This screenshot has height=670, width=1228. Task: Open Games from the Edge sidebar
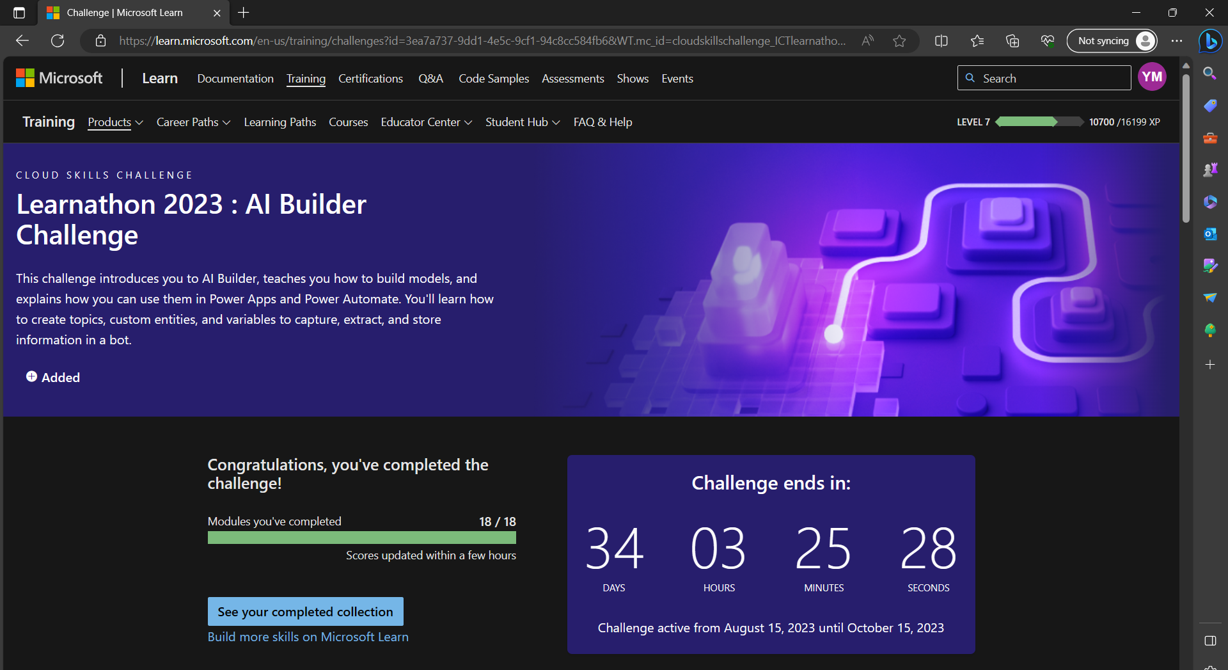pyautogui.click(x=1210, y=170)
